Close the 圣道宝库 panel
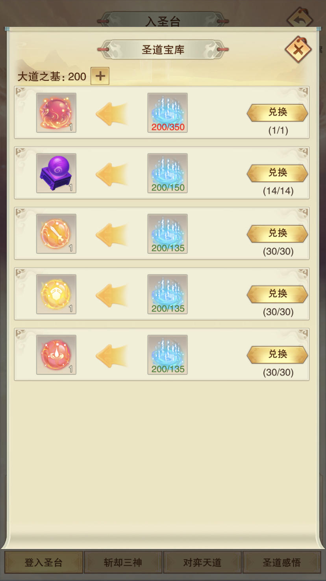326x581 pixels. [298, 50]
